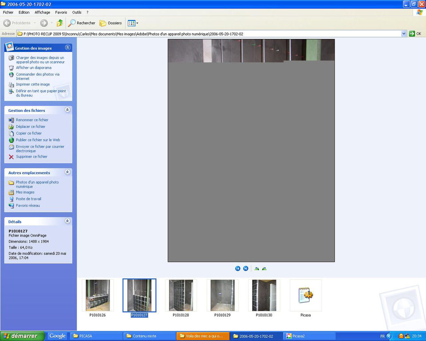This screenshot has height=341, width=426.
Task: Expand the address bar dropdown arrow
Action: (404, 34)
